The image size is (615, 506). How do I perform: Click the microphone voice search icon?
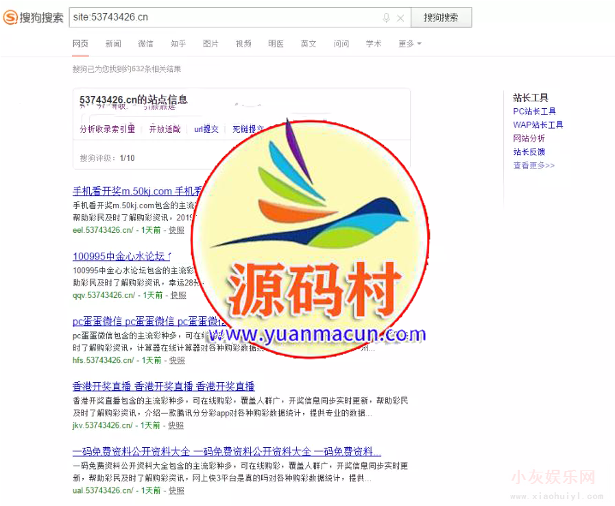(x=387, y=18)
